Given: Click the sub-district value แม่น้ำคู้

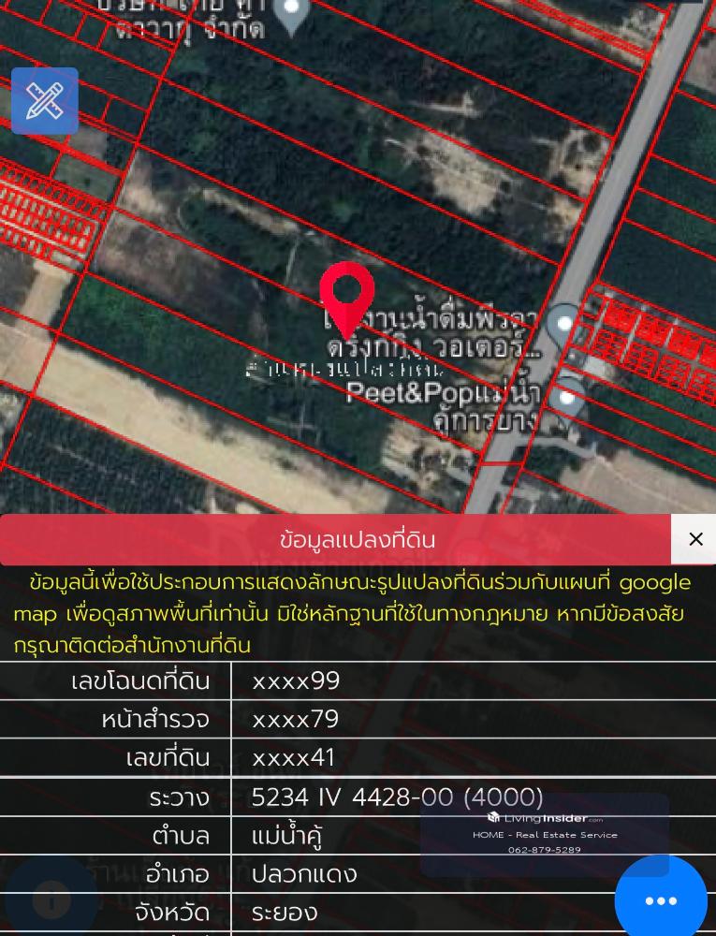Looking at the screenshot, I should click(x=286, y=835).
